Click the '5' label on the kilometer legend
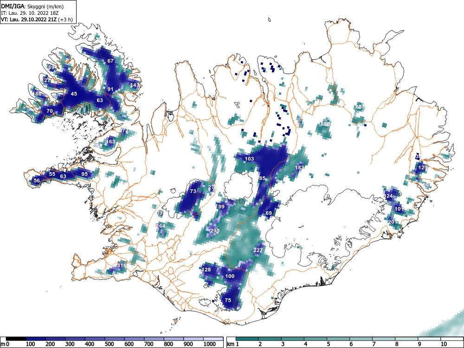The height and width of the screenshot is (348, 464). 328,344
